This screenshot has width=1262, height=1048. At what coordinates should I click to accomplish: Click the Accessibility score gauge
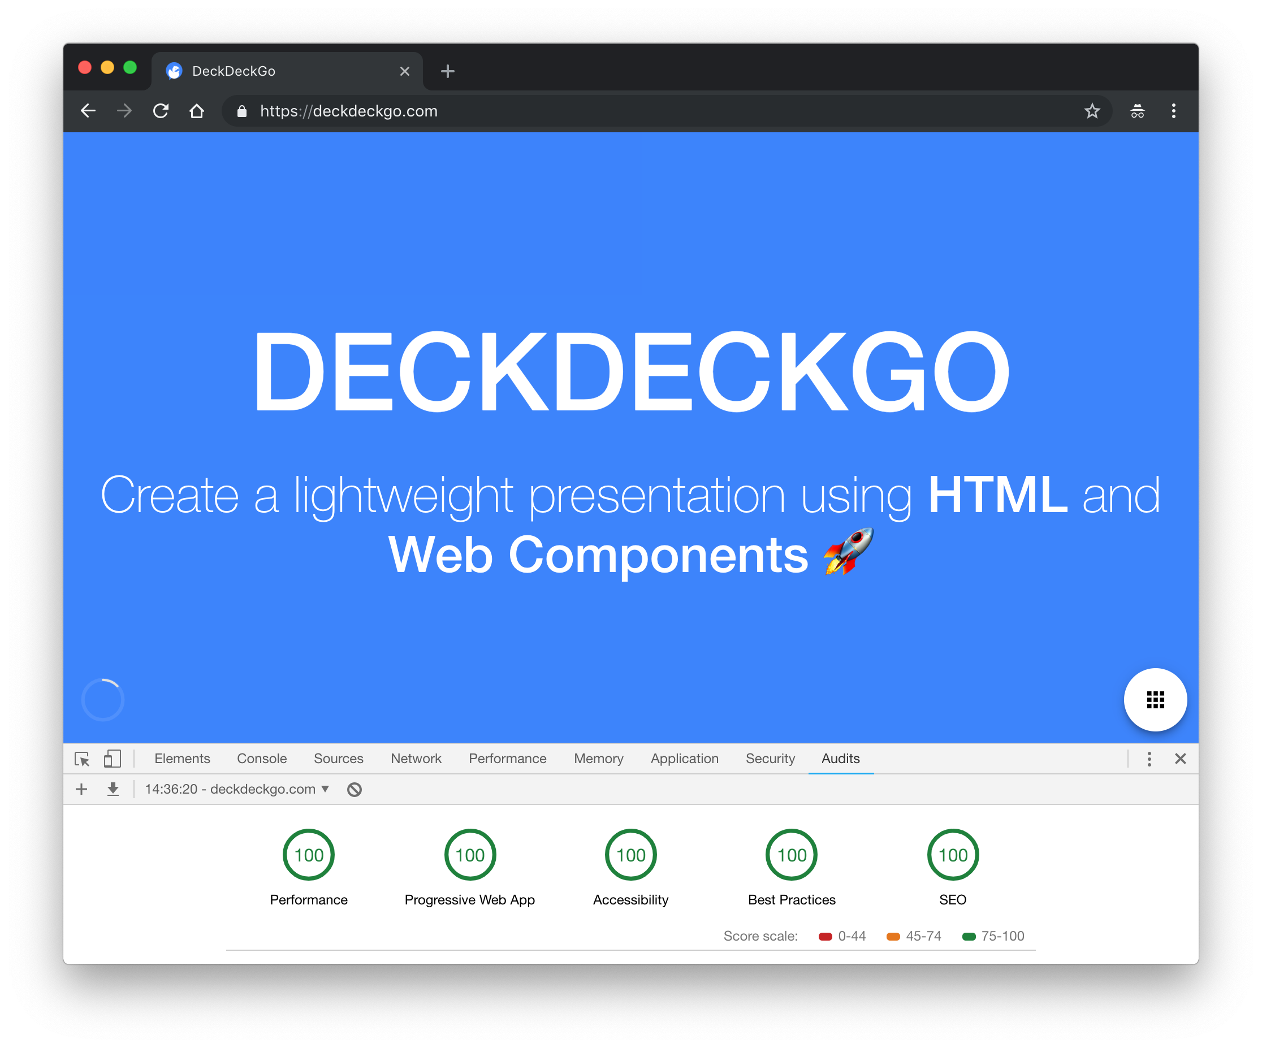(x=631, y=855)
